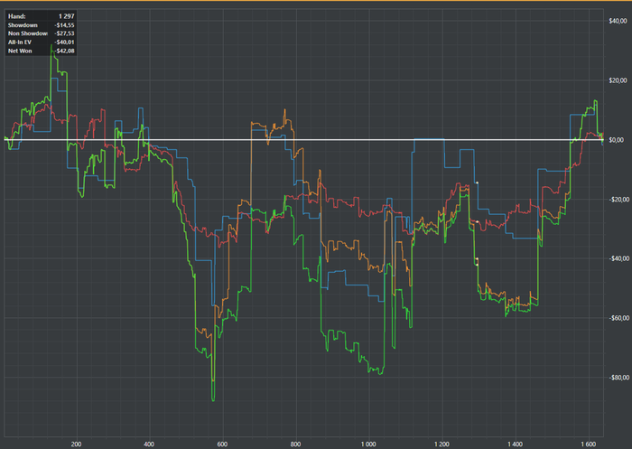Viewport: 632px width, 449px height.
Task: Select the -$60,00 y-axis label
Action: (617, 318)
